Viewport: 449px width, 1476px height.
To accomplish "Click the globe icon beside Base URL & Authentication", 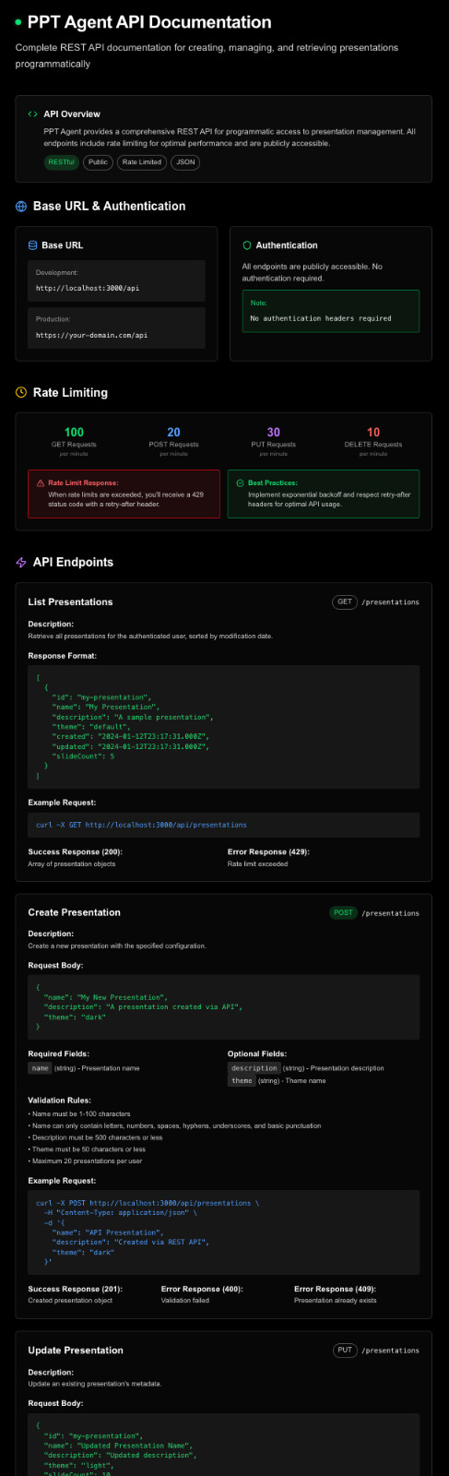I will tap(21, 207).
